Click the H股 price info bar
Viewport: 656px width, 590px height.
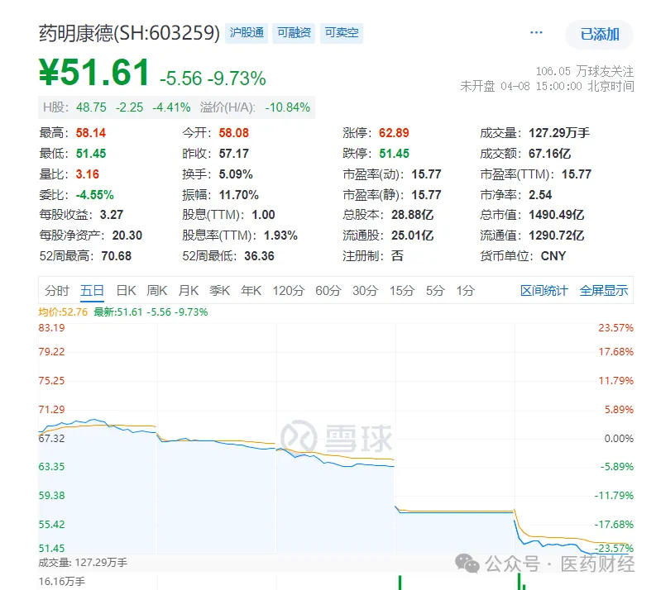[176, 107]
